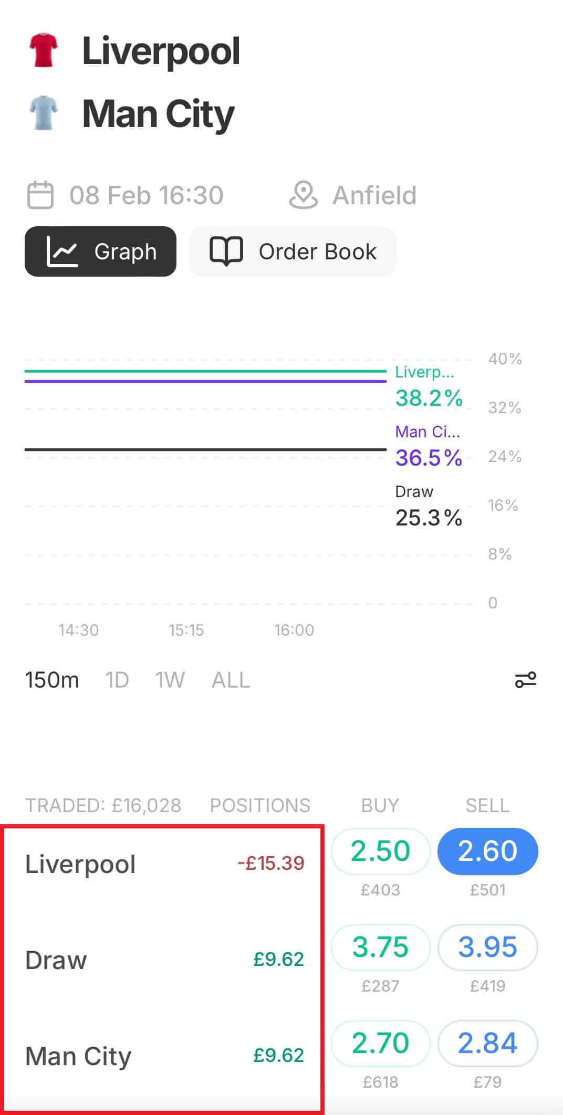Show the ALL time range
The height and width of the screenshot is (1115, 563).
pos(231,680)
